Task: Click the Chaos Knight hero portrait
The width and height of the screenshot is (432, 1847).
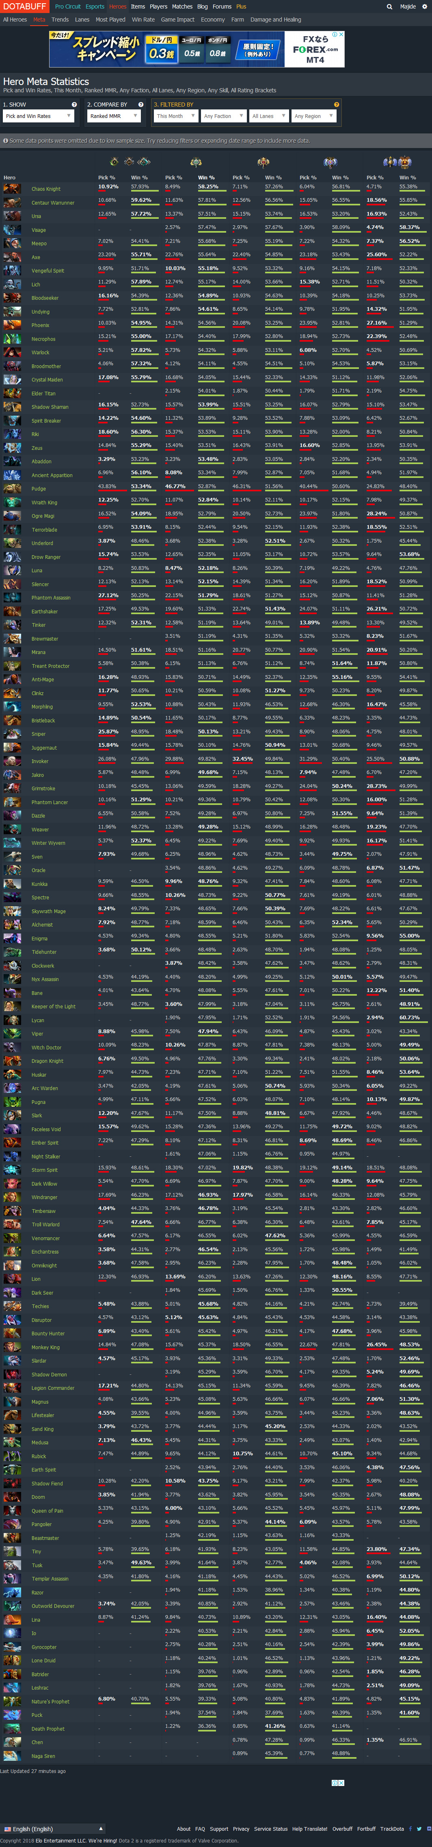Action: pyautogui.click(x=12, y=189)
